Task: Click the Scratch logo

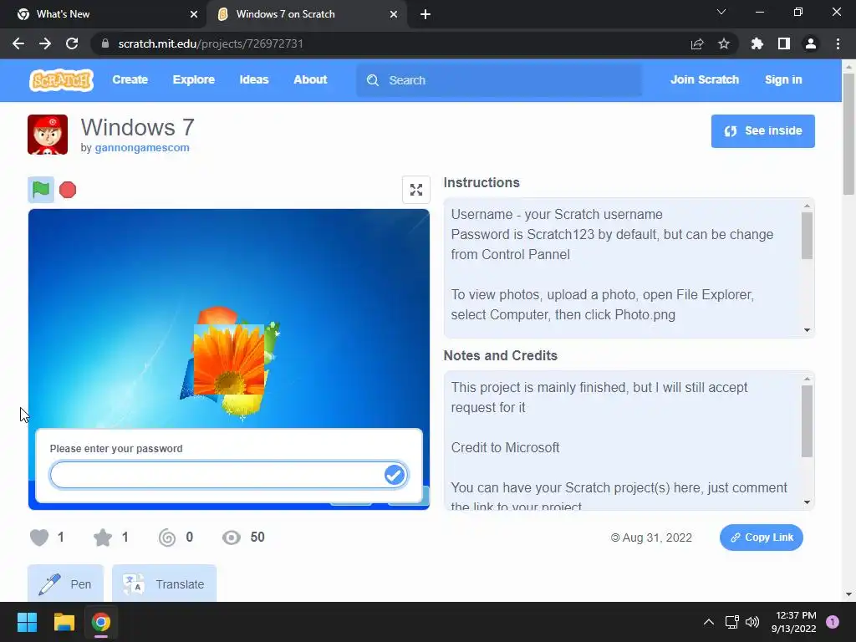Action: tap(61, 79)
